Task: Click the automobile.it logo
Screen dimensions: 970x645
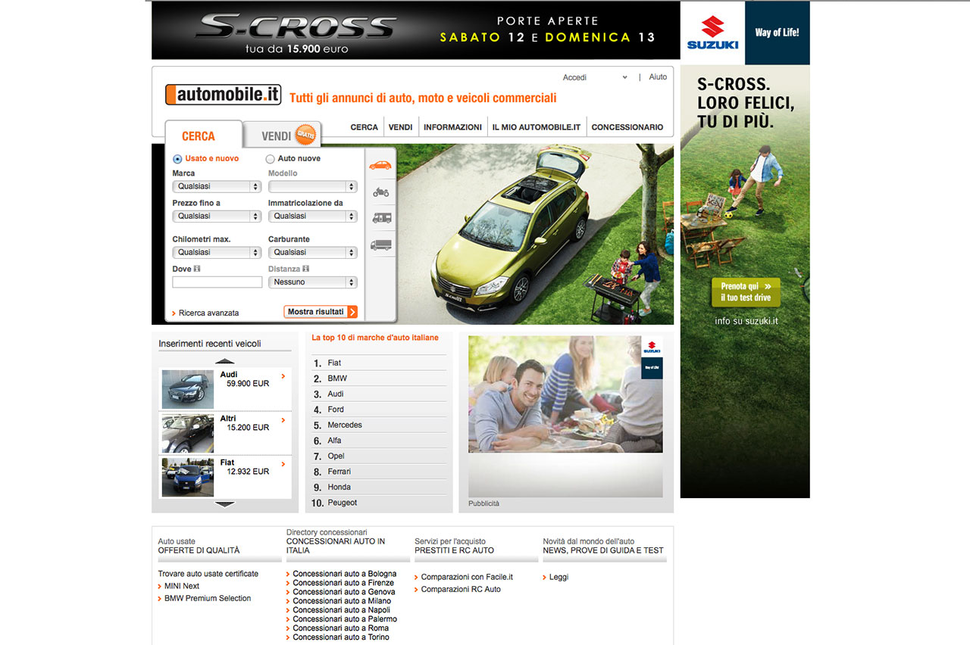Action: pyautogui.click(x=223, y=95)
